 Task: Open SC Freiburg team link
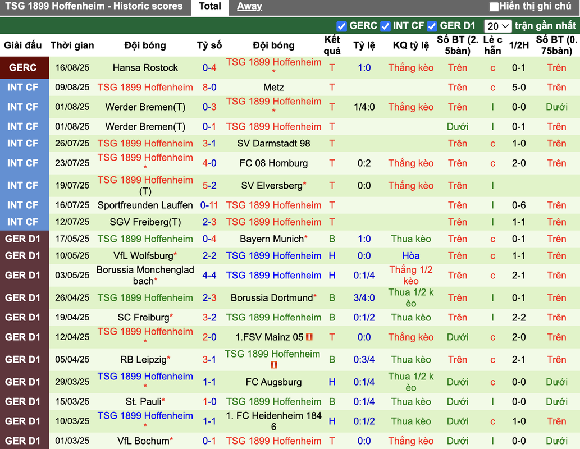(x=144, y=317)
